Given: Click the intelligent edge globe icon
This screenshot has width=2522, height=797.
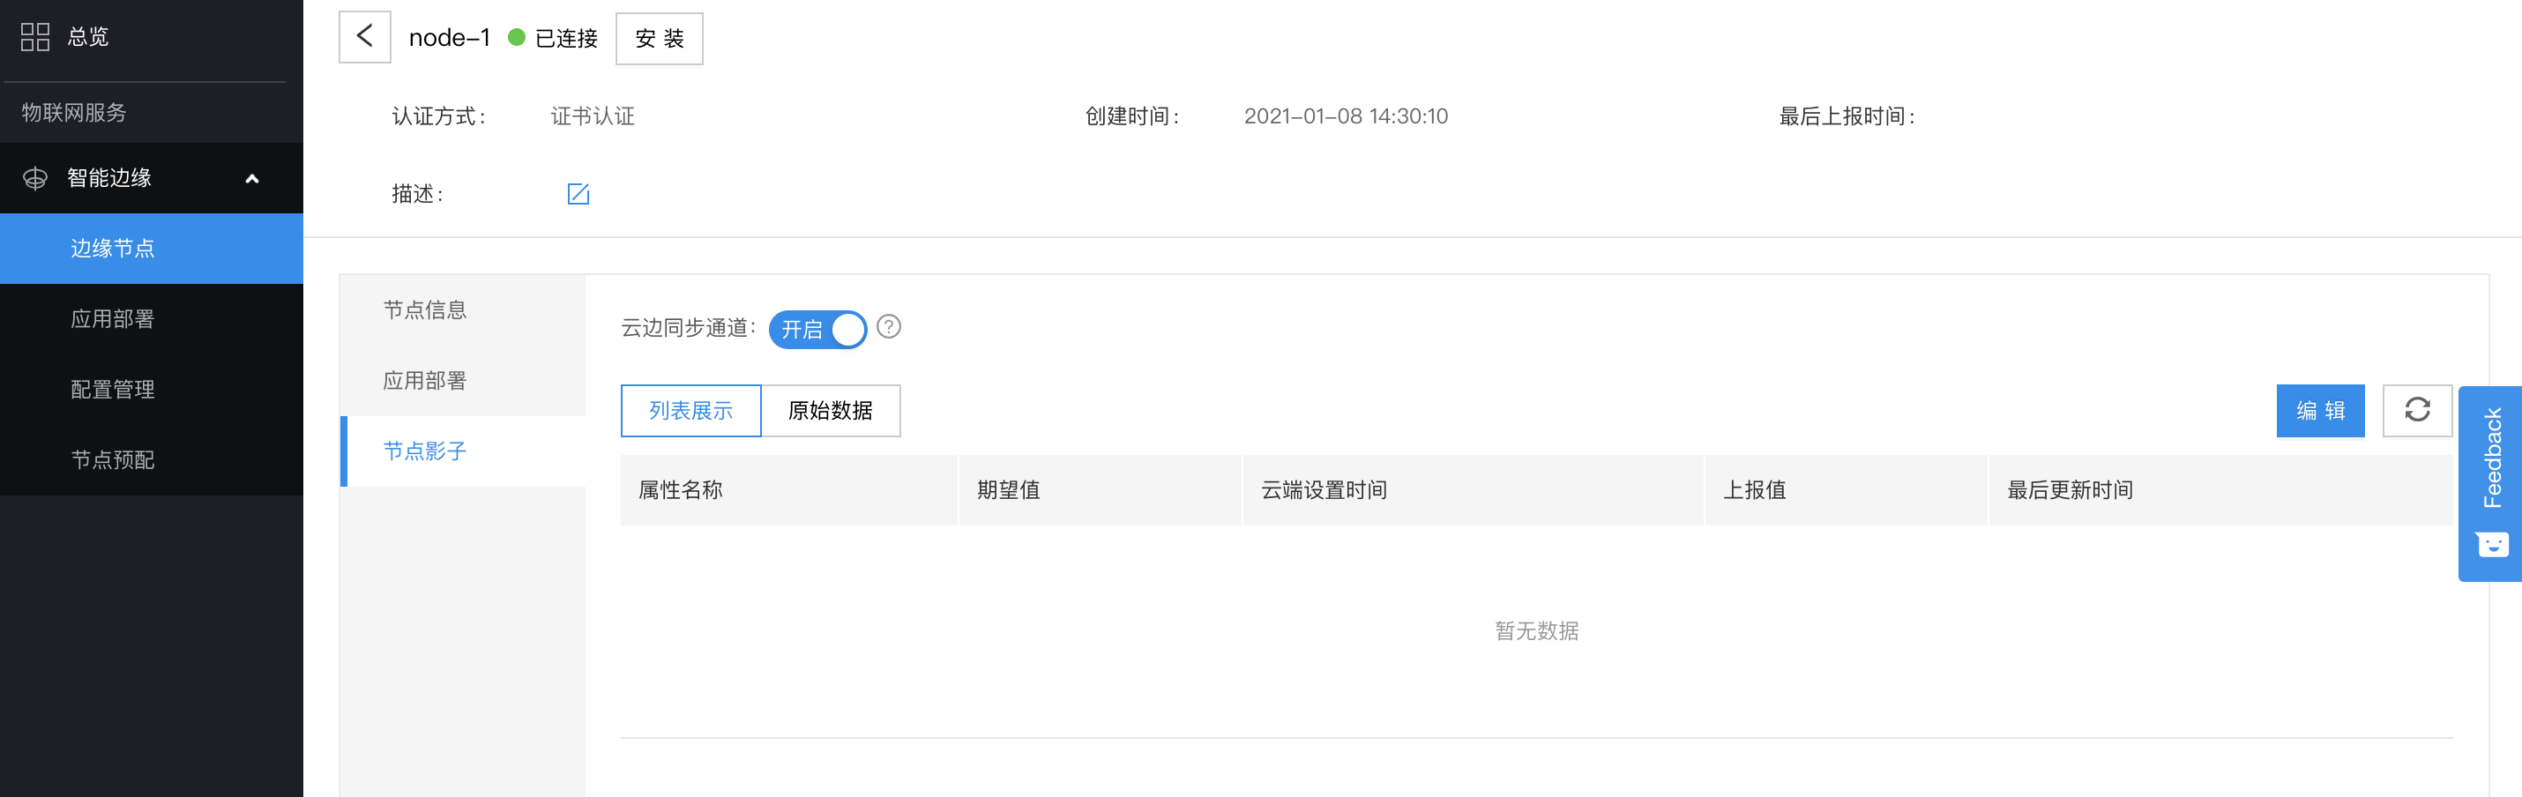Looking at the screenshot, I should click(x=35, y=178).
